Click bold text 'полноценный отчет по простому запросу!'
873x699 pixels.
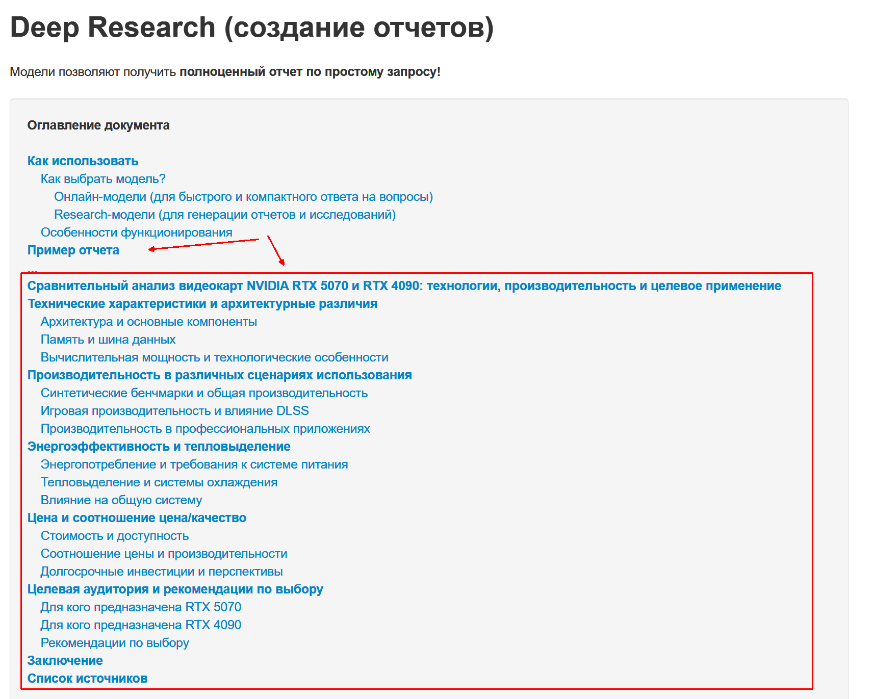pos(310,72)
